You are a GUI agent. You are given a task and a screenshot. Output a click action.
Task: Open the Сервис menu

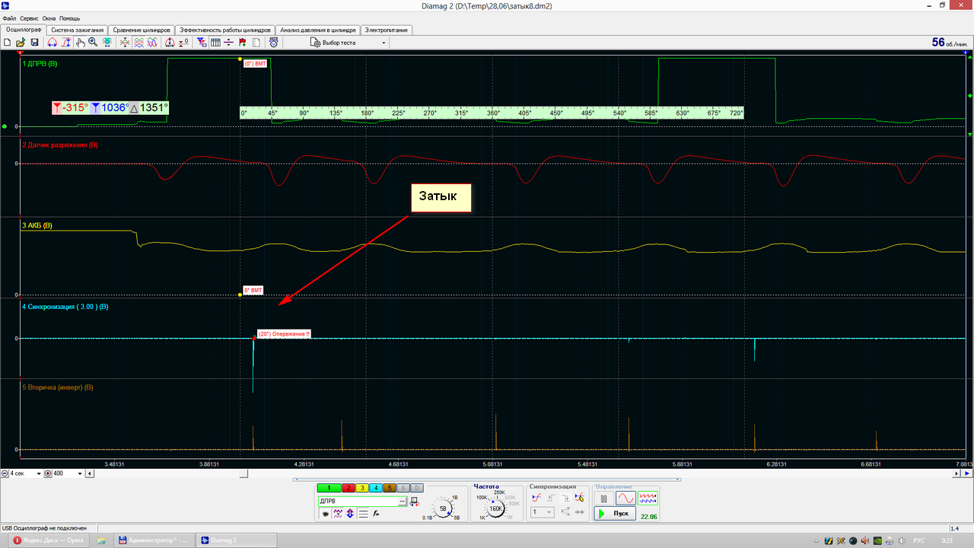point(30,18)
